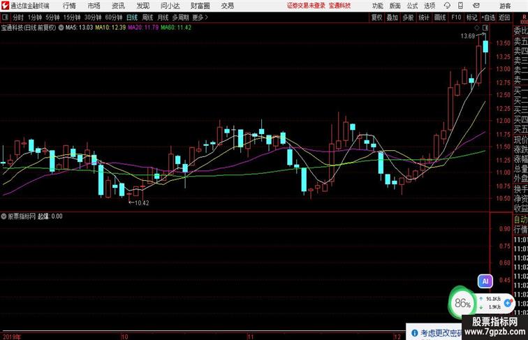
Task: Click the 多股 button
Action: 408,17
